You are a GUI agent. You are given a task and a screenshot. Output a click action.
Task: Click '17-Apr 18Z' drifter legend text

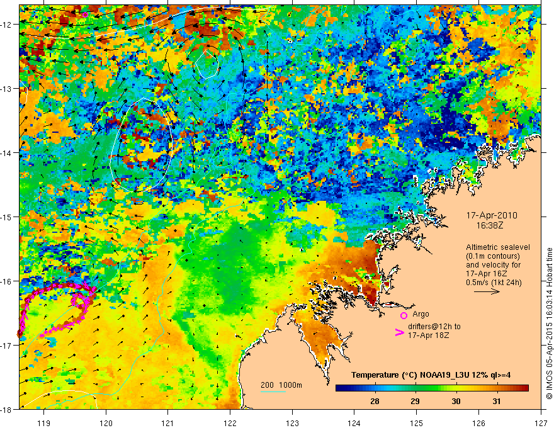coord(429,335)
